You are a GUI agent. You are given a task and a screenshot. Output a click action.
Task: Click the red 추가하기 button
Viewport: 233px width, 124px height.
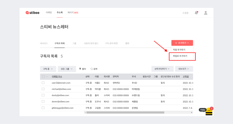coord(182,43)
